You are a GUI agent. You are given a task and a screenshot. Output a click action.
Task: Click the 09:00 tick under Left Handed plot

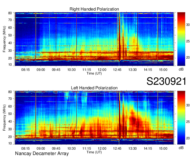click(x=41, y=148)
